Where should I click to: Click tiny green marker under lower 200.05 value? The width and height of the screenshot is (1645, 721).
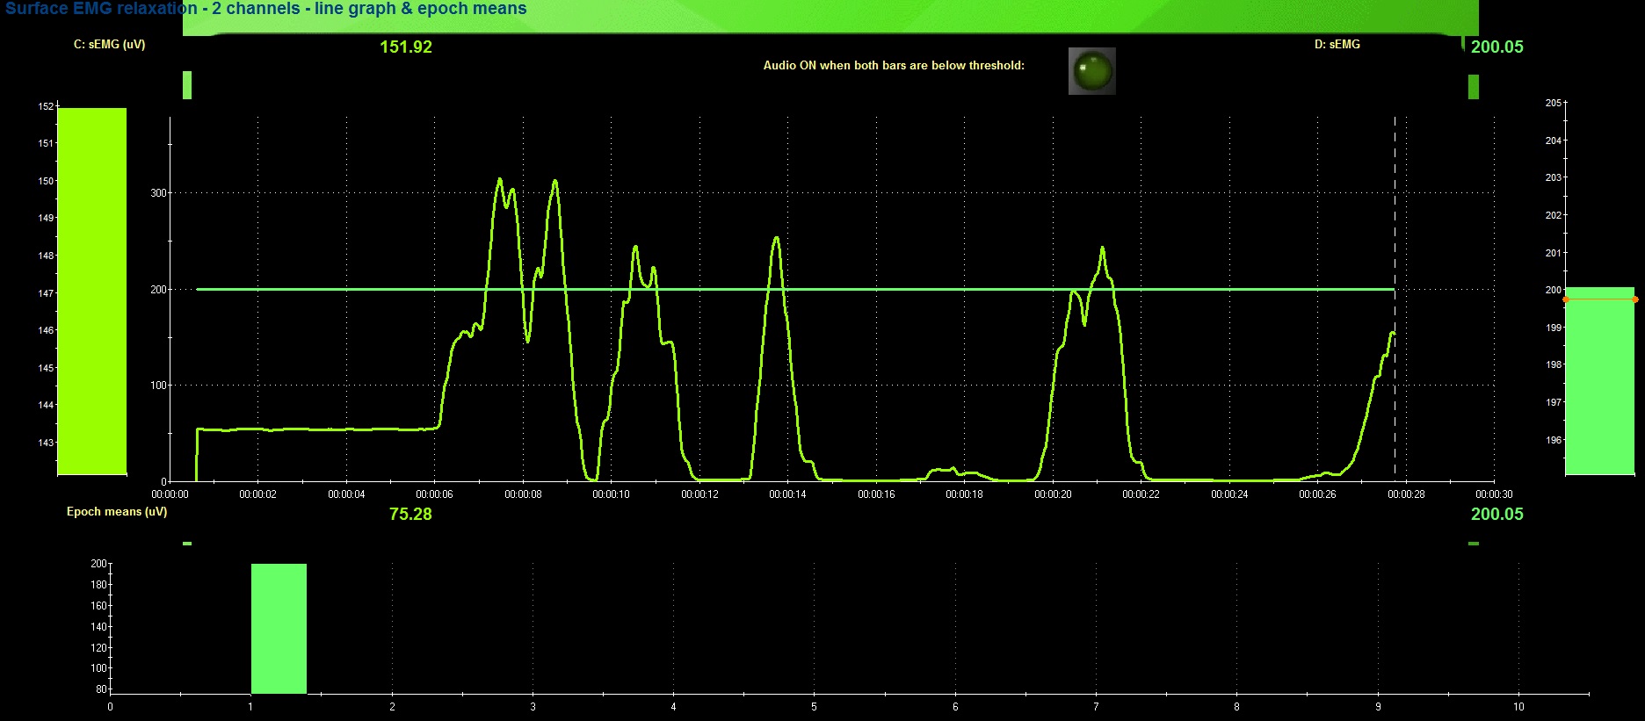pyautogui.click(x=1474, y=544)
